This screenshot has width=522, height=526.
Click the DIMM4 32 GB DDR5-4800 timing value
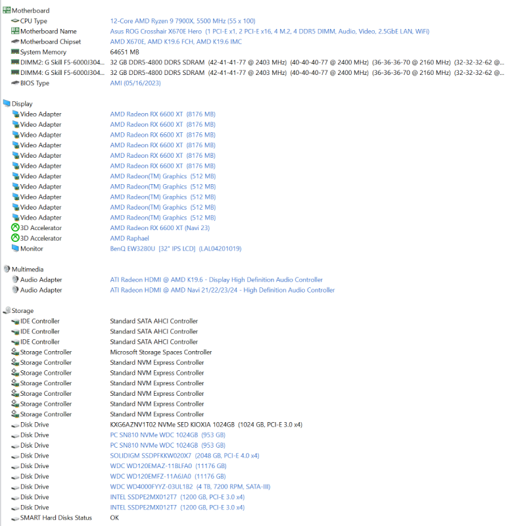[x=307, y=73]
